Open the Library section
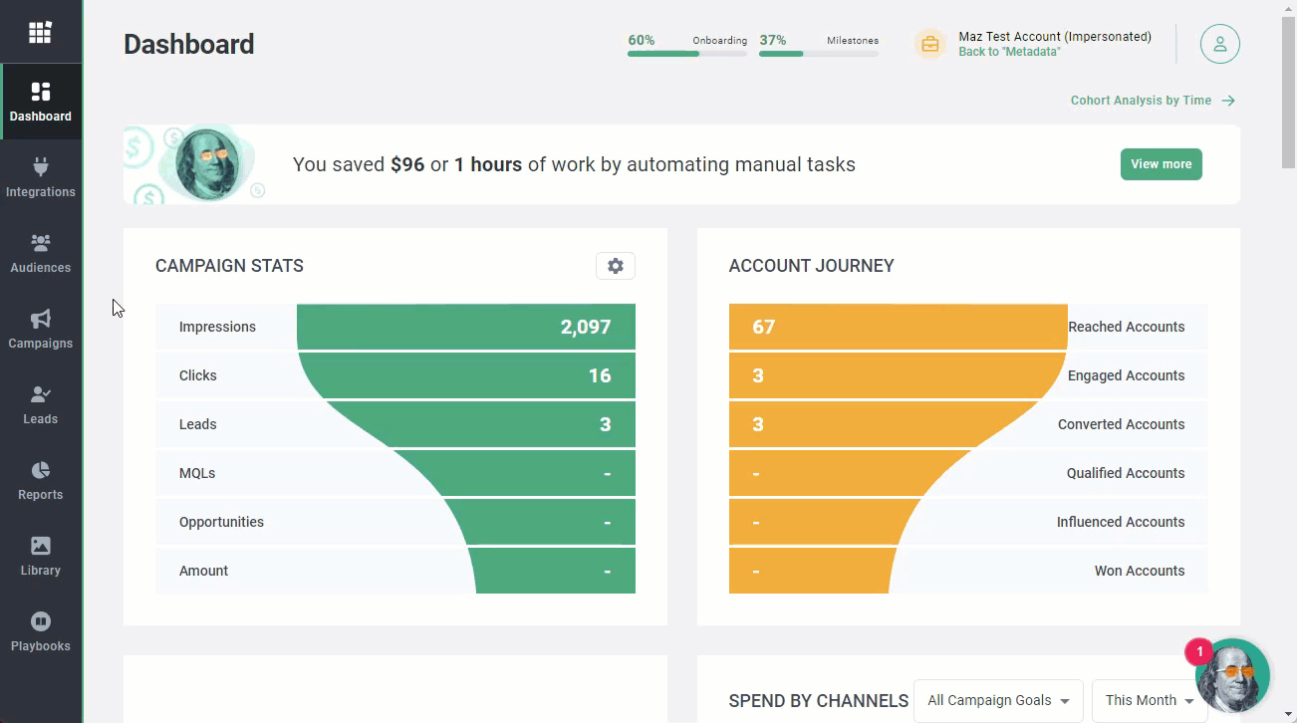The height and width of the screenshot is (723, 1297). click(x=41, y=556)
